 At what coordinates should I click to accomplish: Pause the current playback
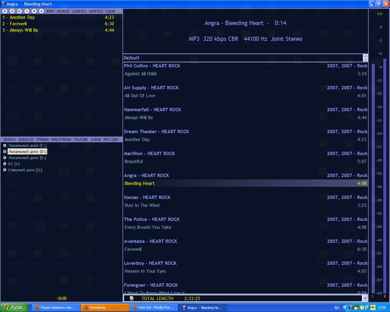pyautogui.click(x=27, y=11)
